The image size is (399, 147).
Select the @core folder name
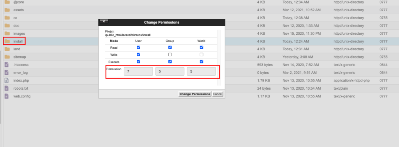(19, 2)
